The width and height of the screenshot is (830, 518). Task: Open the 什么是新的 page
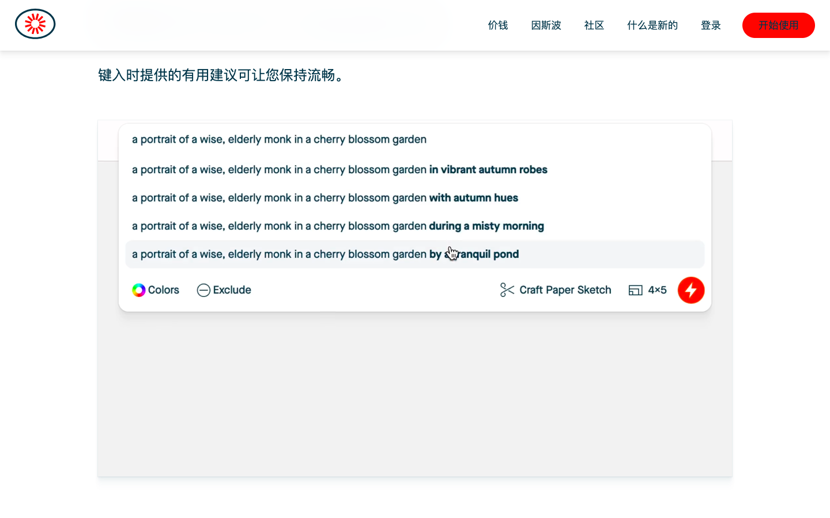pyautogui.click(x=652, y=25)
